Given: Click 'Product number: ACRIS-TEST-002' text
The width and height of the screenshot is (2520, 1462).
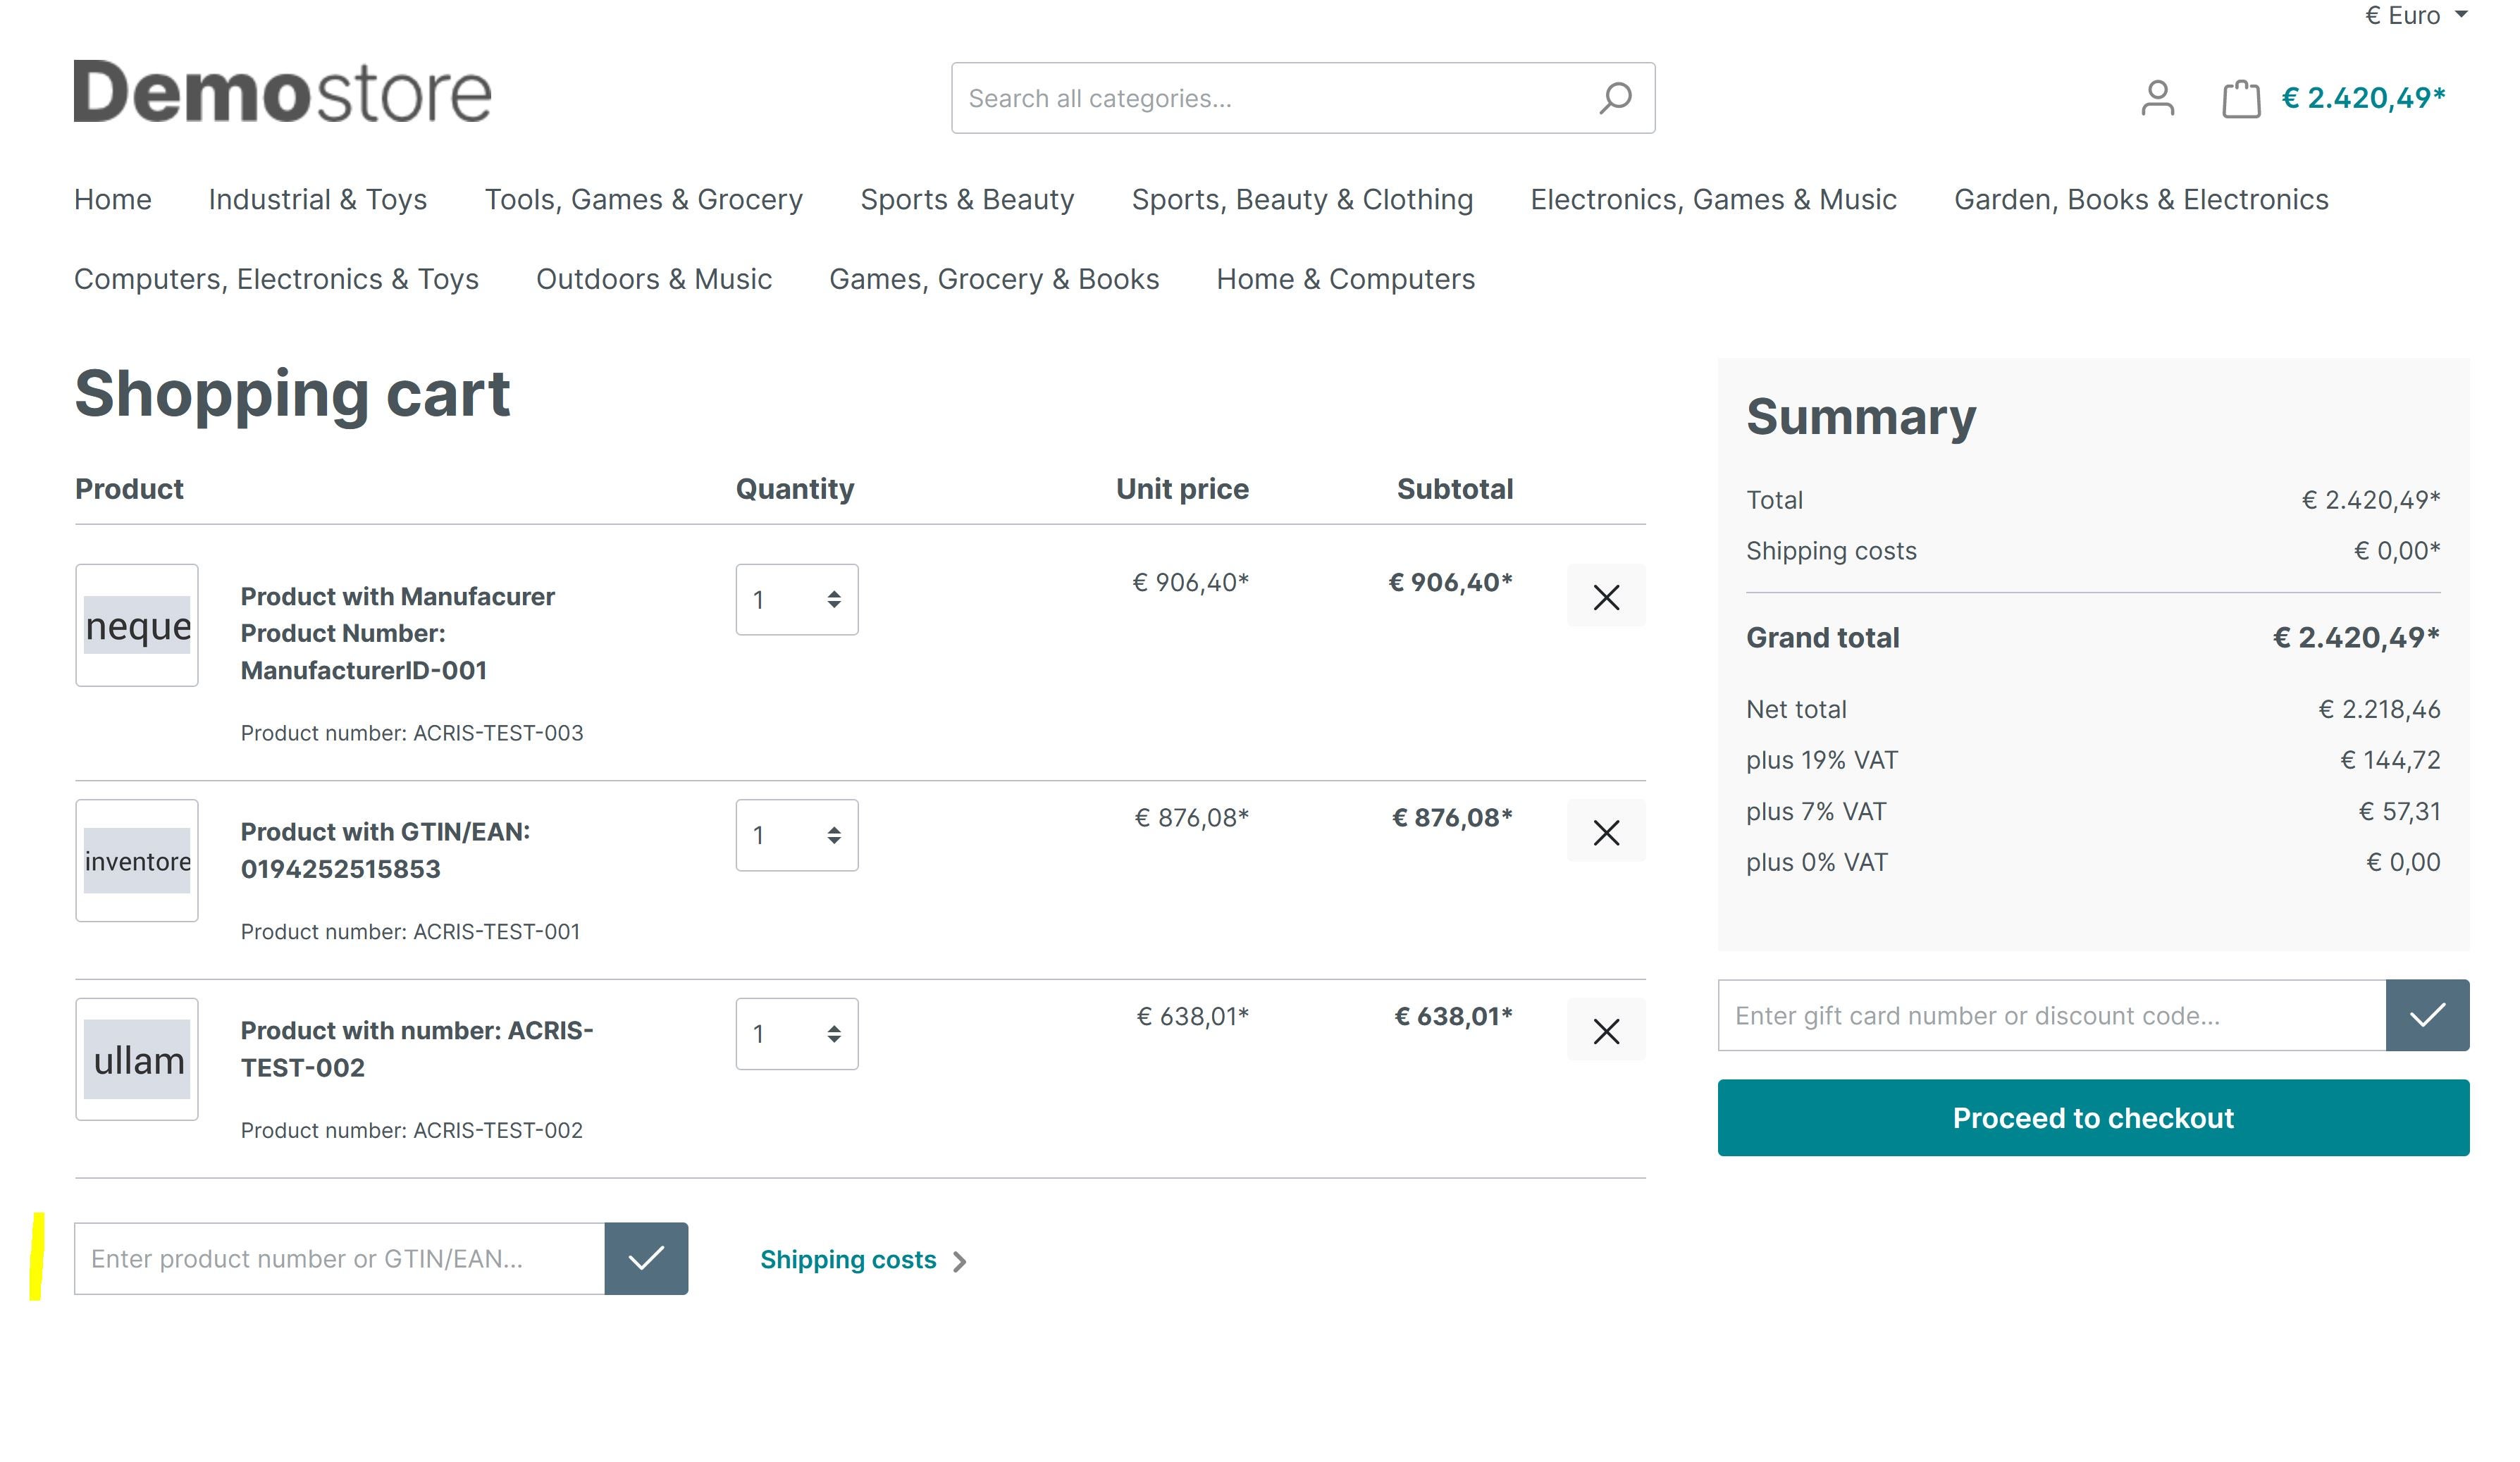Looking at the screenshot, I should click(x=412, y=1131).
